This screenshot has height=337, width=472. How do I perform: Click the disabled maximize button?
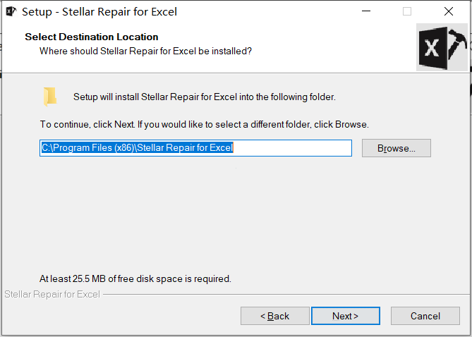pos(407,11)
